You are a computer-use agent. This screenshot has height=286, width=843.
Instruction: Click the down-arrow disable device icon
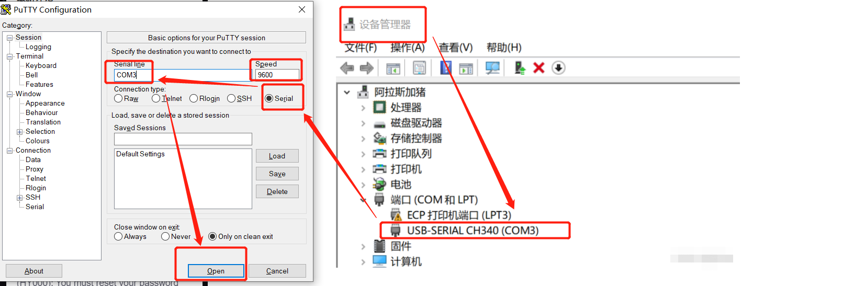[558, 68]
